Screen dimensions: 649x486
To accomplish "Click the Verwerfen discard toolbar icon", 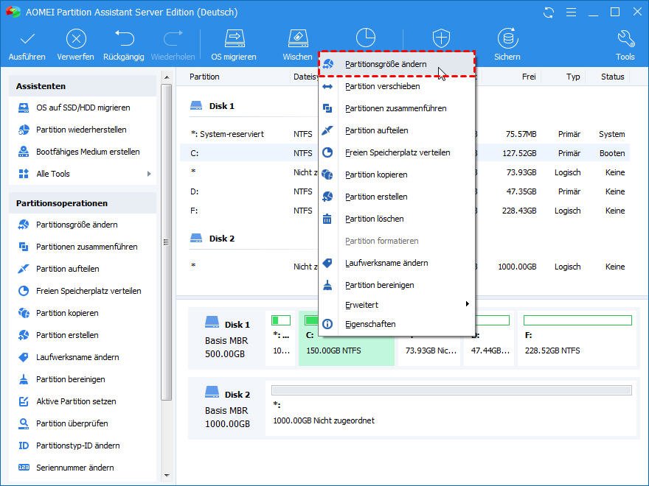I will [x=76, y=39].
